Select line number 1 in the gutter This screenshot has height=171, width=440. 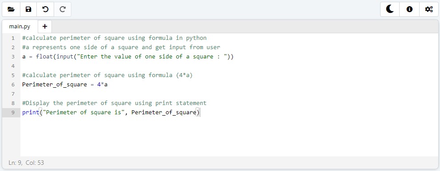[x=13, y=38]
